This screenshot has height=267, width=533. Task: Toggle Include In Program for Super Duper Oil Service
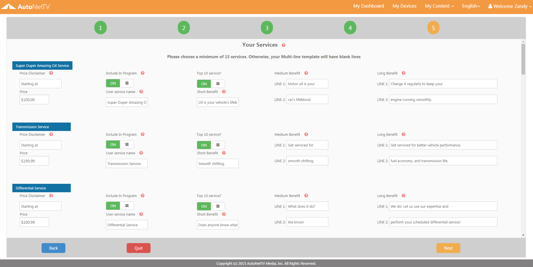click(x=120, y=83)
